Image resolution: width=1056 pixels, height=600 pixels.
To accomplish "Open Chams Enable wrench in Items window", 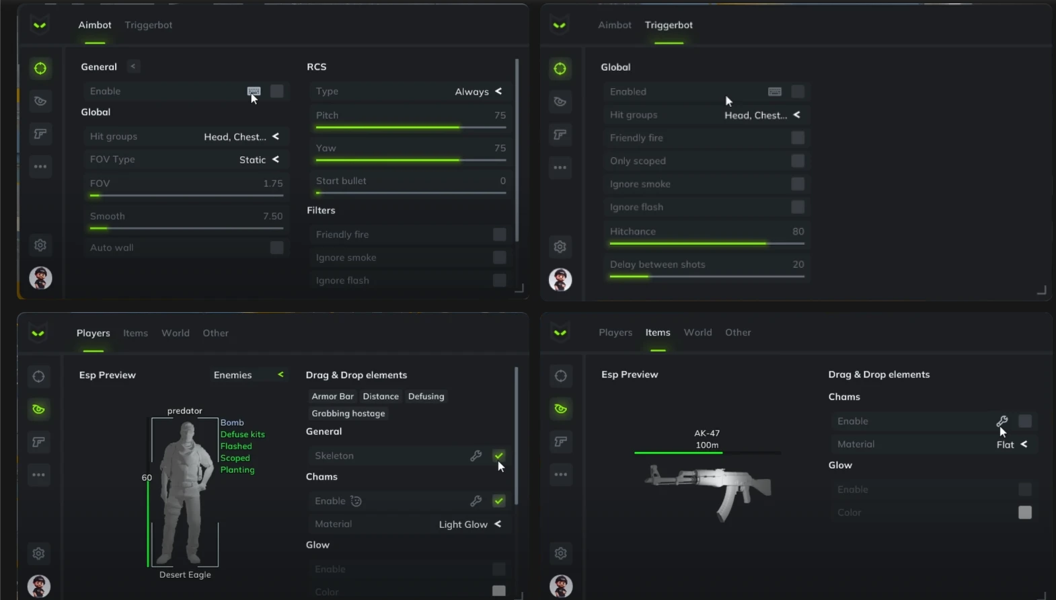I will 1002,421.
